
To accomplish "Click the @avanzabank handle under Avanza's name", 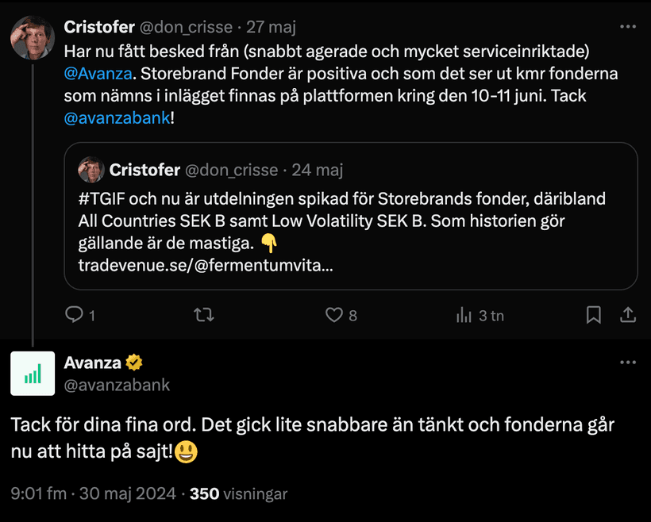I will pyautogui.click(x=117, y=385).
